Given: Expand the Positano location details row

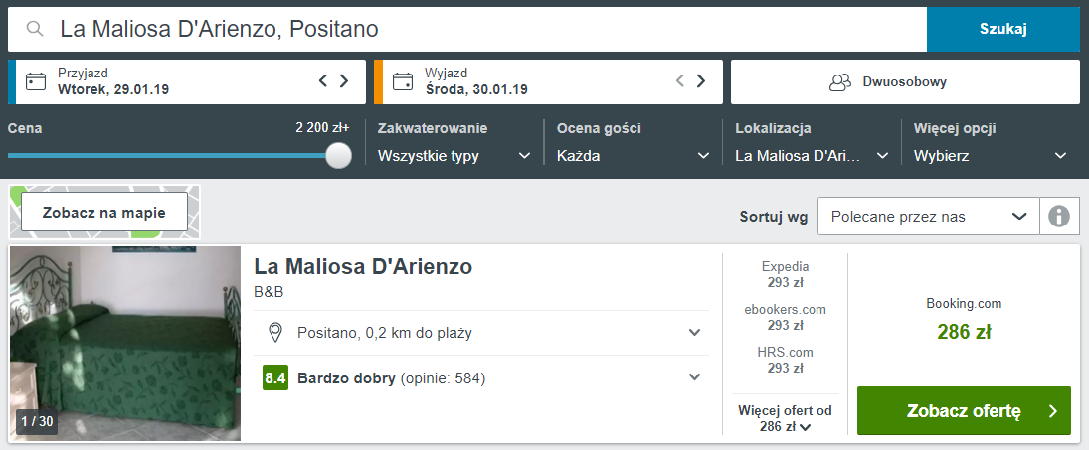Looking at the screenshot, I should 695,333.
